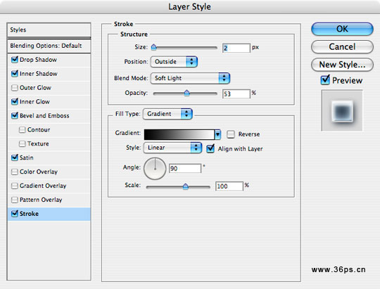Click the OK button
The height and width of the screenshot is (289, 380).
[342, 29]
